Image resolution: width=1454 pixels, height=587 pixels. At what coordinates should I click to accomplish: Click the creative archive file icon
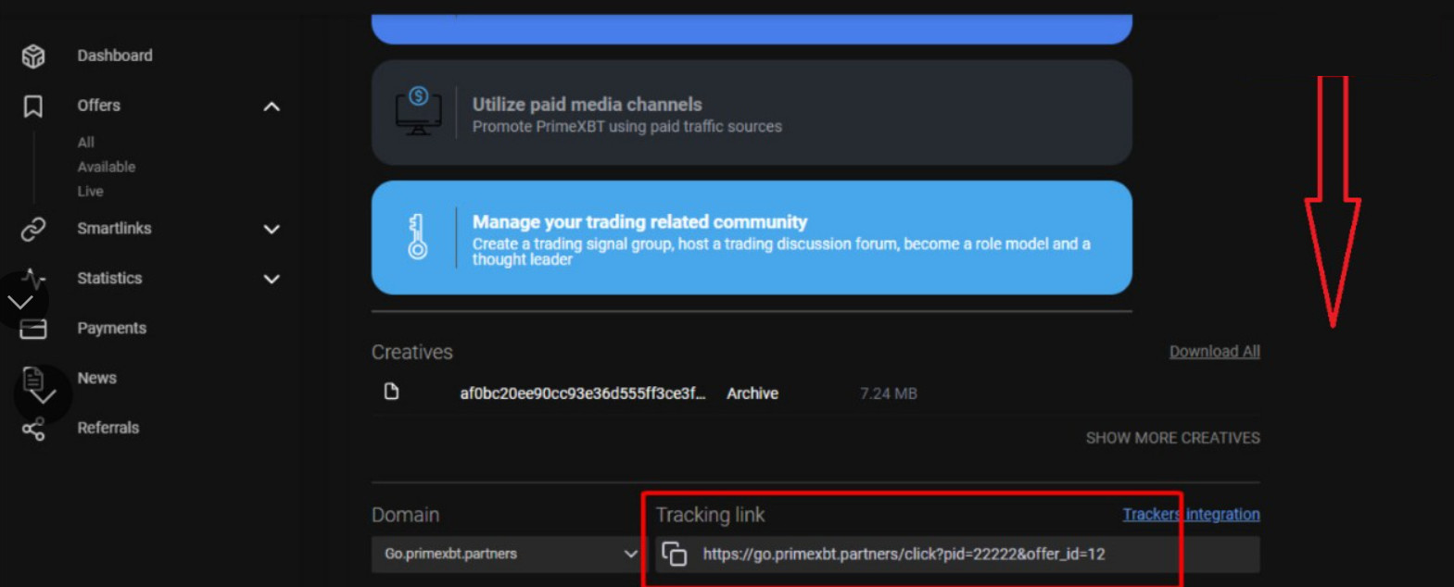[x=392, y=392]
